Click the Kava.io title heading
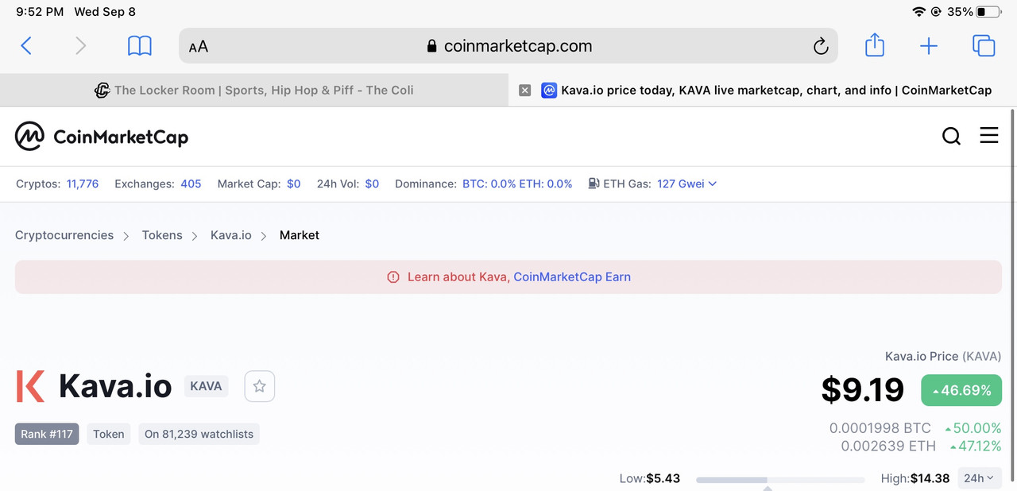 [x=115, y=387]
